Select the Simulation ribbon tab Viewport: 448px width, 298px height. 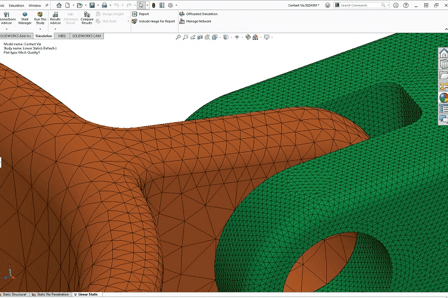[x=44, y=36]
